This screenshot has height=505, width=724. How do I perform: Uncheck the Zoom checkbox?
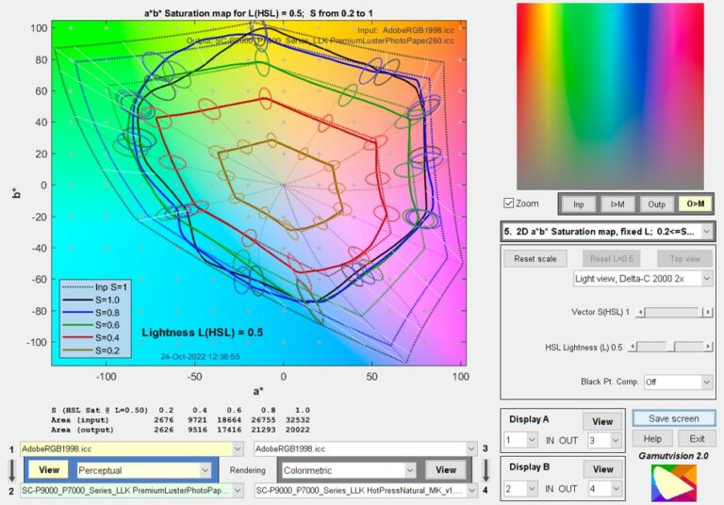pyautogui.click(x=510, y=204)
